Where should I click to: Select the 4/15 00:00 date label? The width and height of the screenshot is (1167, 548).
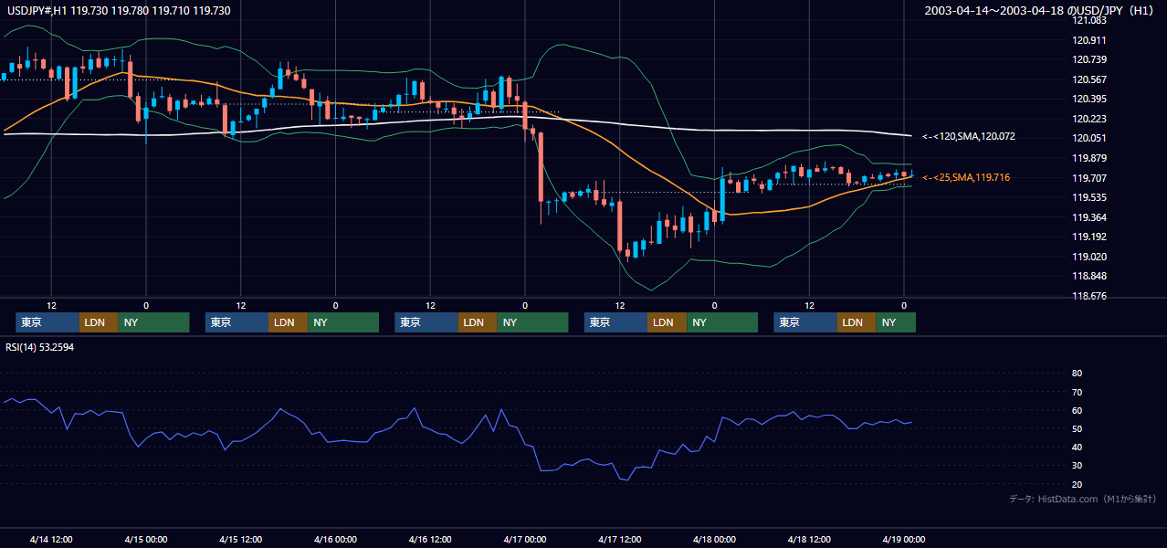[145, 539]
